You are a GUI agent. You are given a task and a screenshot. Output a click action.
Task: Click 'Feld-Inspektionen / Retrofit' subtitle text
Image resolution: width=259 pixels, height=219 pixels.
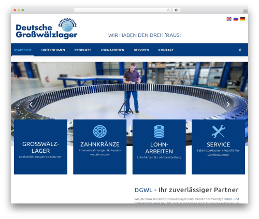click(219, 152)
